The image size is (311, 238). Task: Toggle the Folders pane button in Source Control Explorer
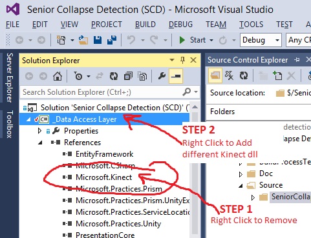coord(215,75)
